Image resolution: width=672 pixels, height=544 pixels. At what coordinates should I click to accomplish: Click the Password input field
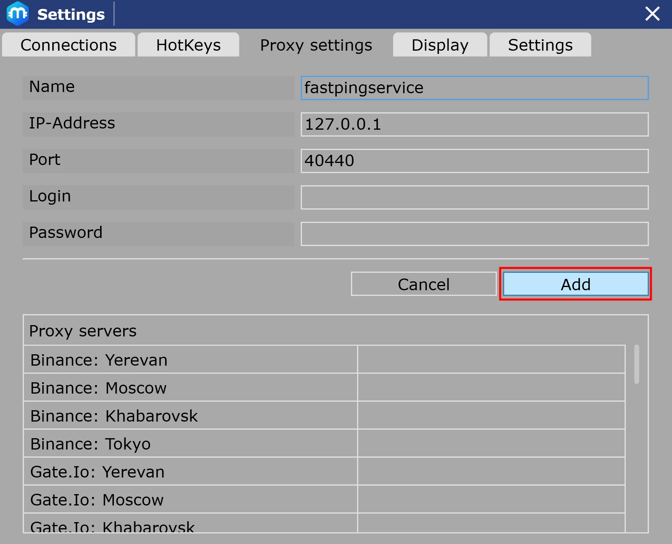pos(474,234)
